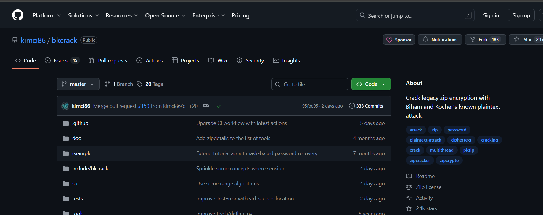Click the heart icon on Sponsor

pyautogui.click(x=389, y=40)
